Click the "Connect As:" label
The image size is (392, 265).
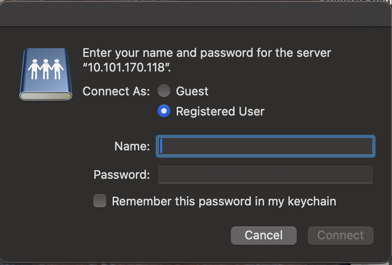pos(116,91)
